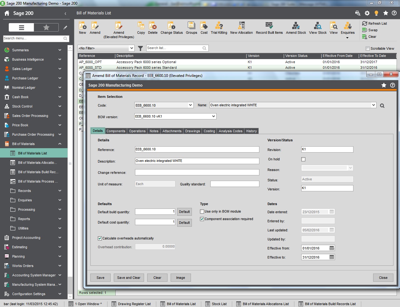This screenshot has height=307, width=400.
Task: Switch to favourites star menu view
Action: pos(46,28)
